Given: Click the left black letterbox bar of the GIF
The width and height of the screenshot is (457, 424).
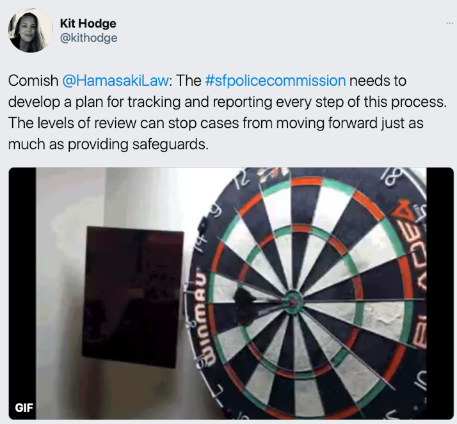Looking at the screenshot, I should point(22,294).
